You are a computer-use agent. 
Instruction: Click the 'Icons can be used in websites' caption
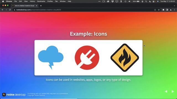(x=88, y=80)
